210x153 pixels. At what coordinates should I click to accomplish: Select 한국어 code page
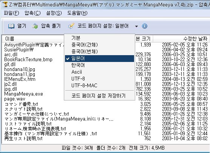[99, 65]
